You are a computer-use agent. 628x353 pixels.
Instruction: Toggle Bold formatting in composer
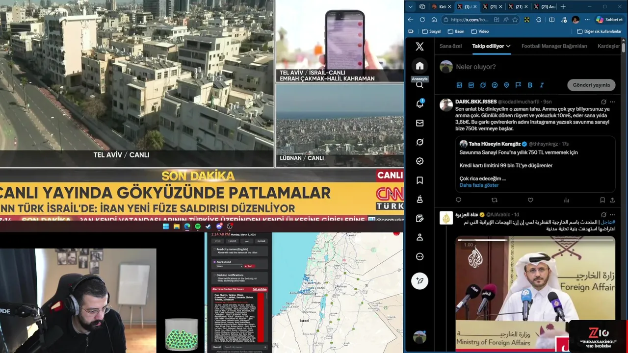(530, 85)
